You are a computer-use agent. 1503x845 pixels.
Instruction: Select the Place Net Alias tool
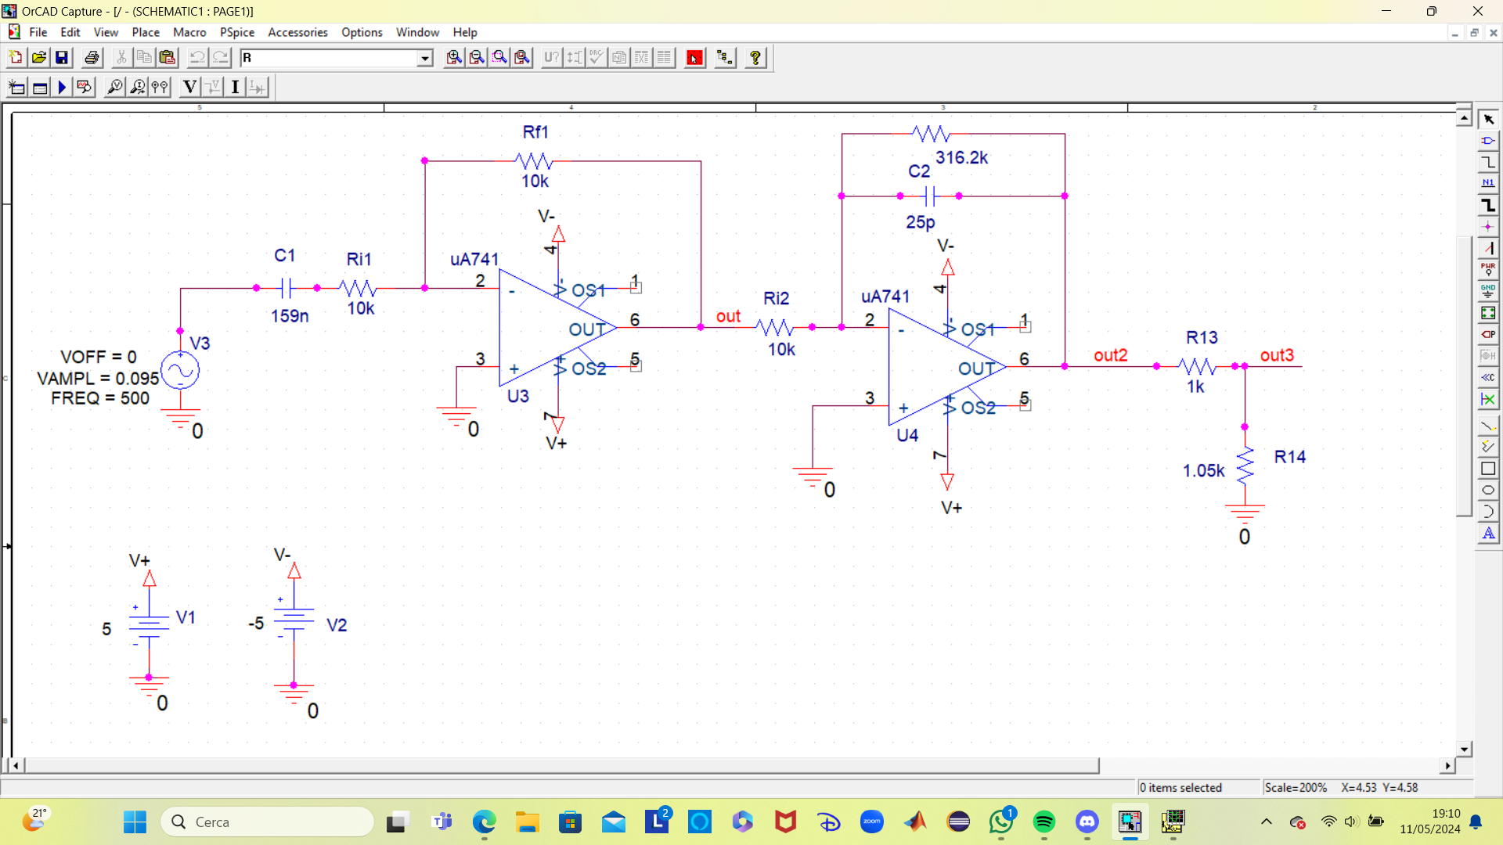click(1488, 183)
